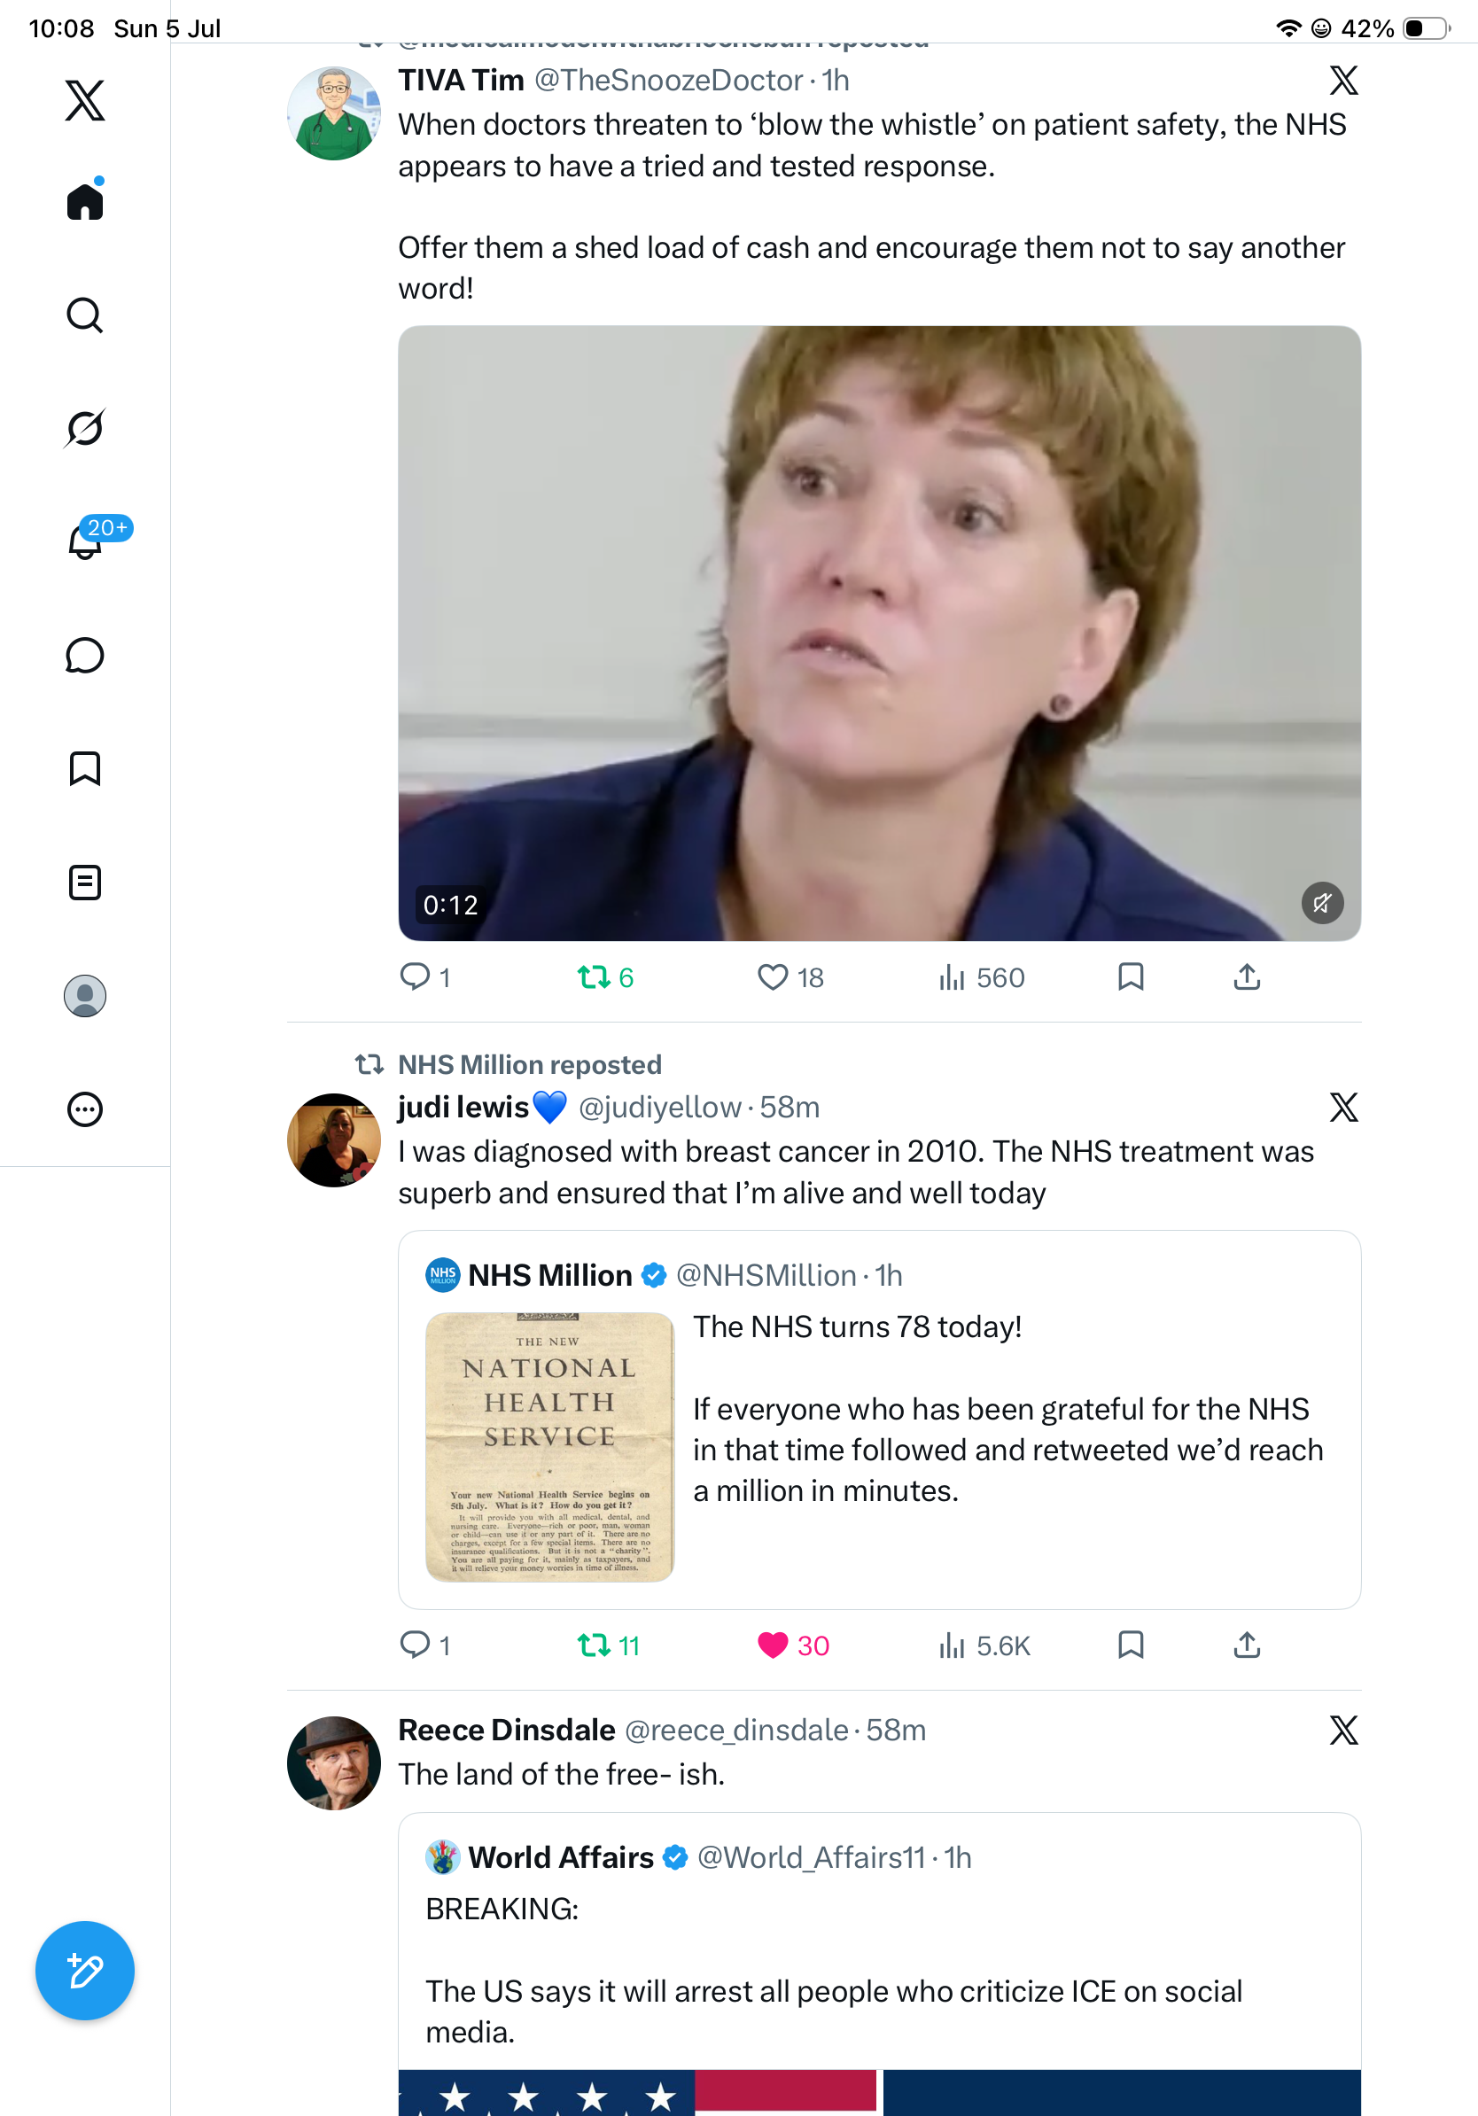Open Grok menu on judi lewis post
Image resolution: width=1478 pixels, height=2116 pixels.
point(1343,1107)
